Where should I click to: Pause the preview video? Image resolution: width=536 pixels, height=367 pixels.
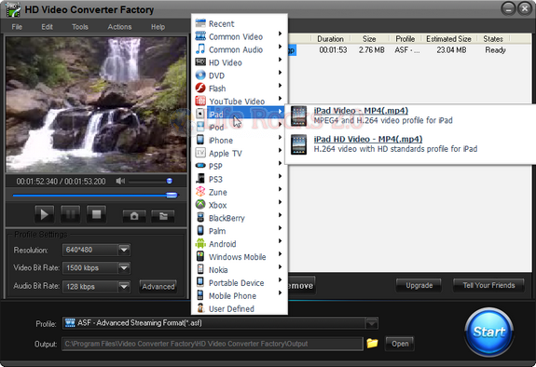coord(71,214)
